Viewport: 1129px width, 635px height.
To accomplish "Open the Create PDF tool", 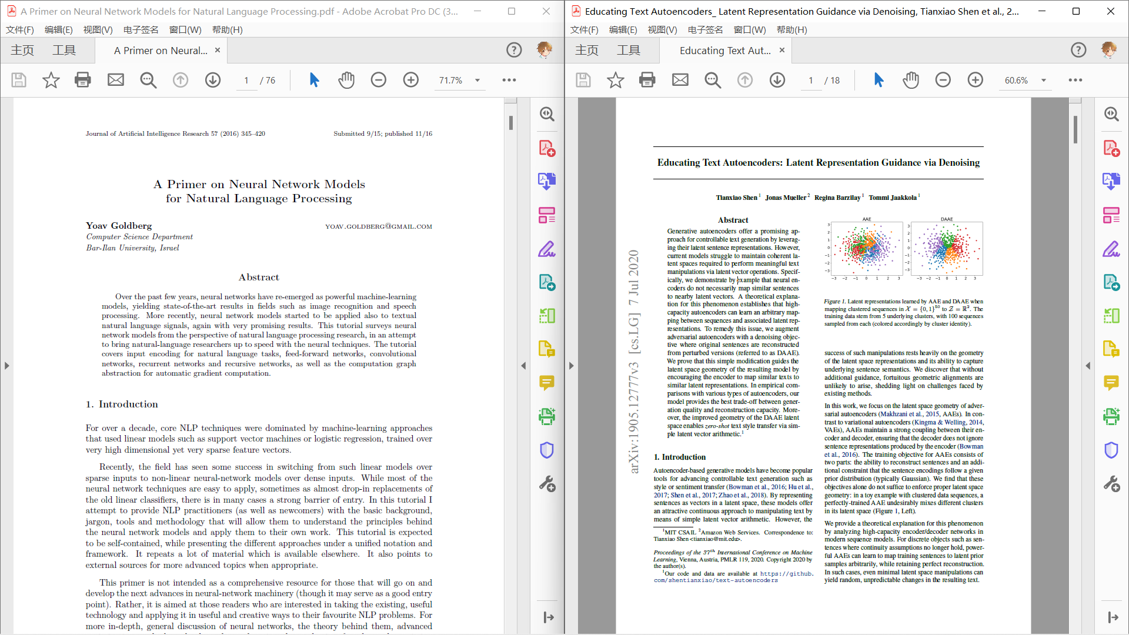I will coord(547,148).
